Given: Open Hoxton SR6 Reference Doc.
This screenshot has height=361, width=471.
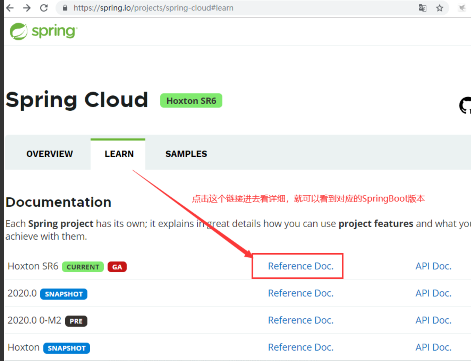Looking at the screenshot, I should [301, 266].
